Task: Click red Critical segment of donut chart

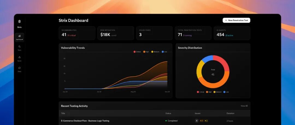Action: [x=223, y=61]
